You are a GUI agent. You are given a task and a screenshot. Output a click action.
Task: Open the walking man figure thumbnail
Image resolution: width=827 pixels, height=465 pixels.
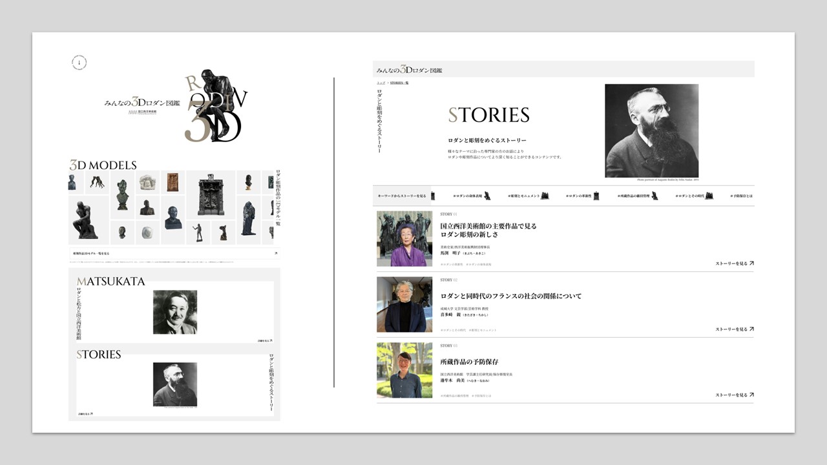[198, 232]
